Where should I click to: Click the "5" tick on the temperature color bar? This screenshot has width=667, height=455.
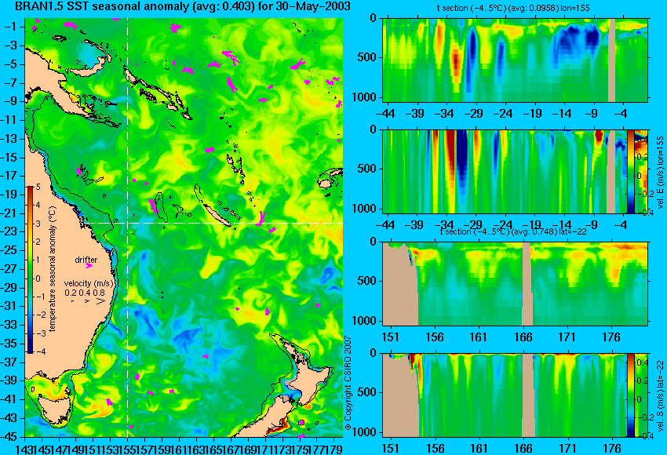coord(38,187)
